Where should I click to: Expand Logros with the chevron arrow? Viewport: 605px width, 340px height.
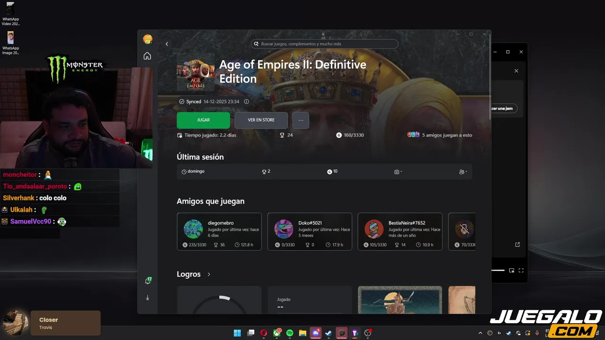tap(209, 274)
